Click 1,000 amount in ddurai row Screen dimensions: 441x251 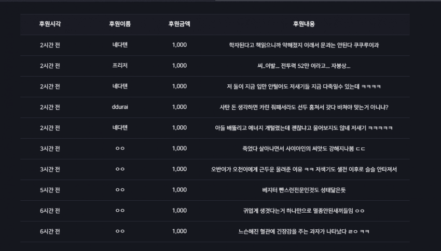pyautogui.click(x=179, y=107)
